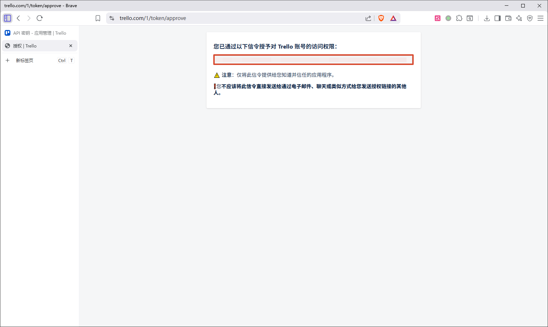This screenshot has height=327, width=548.
Task: Go back to the previous page
Action: coord(19,18)
